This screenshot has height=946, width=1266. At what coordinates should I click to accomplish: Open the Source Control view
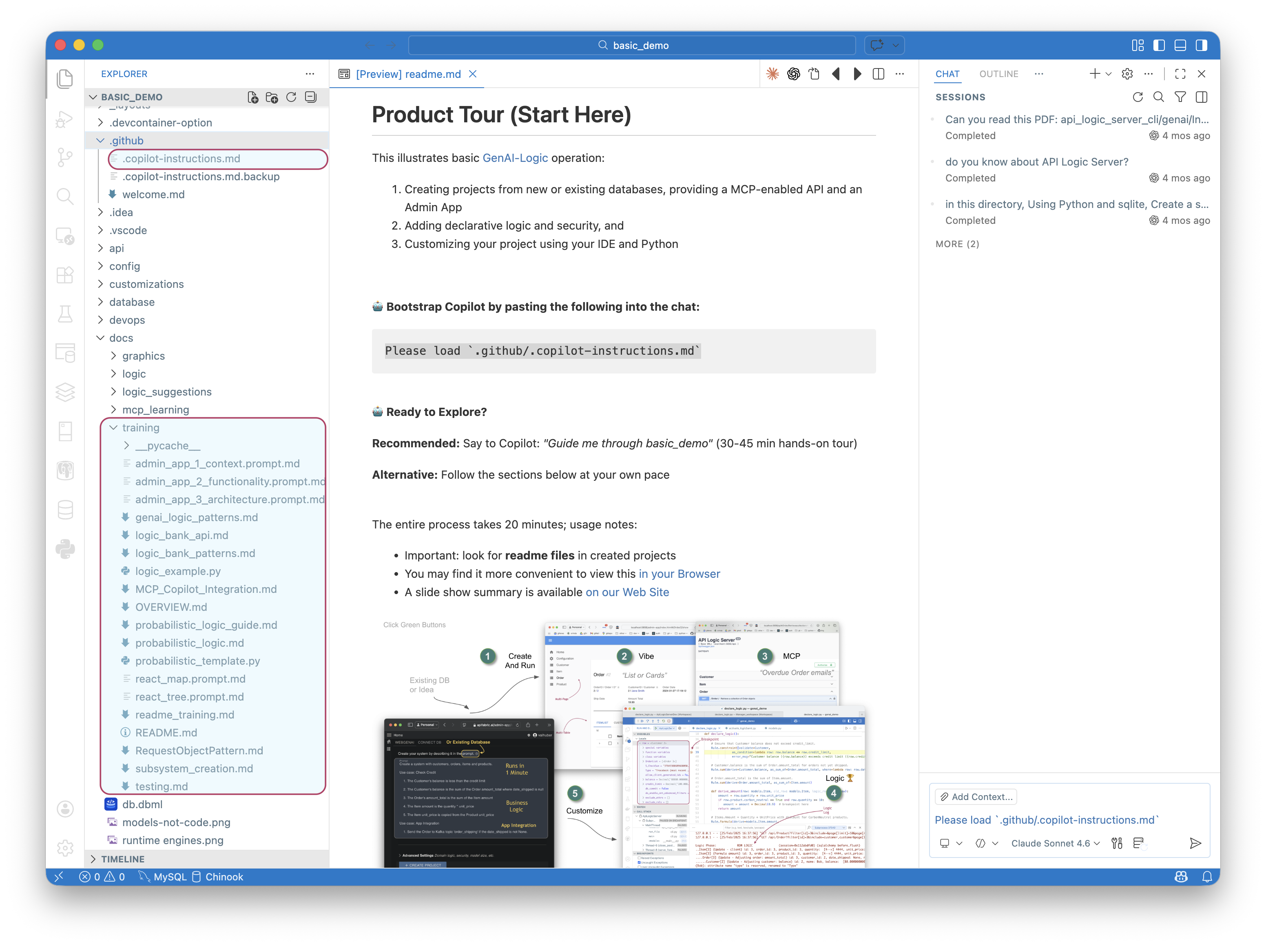click(x=65, y=157)
